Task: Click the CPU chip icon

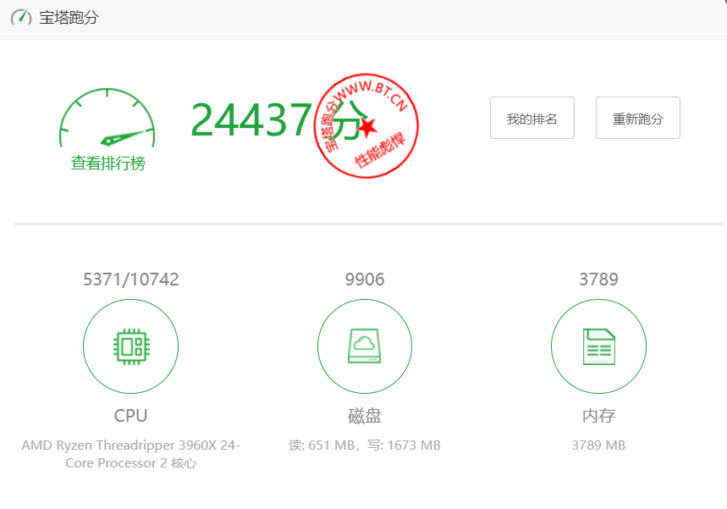Action: pos(131,346)
